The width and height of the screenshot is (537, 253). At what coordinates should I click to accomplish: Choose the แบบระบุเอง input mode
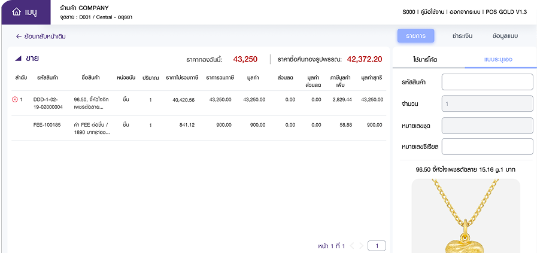click(498, 59)
